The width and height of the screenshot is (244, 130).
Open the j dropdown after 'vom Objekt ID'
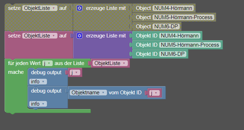tap(154, 93)
